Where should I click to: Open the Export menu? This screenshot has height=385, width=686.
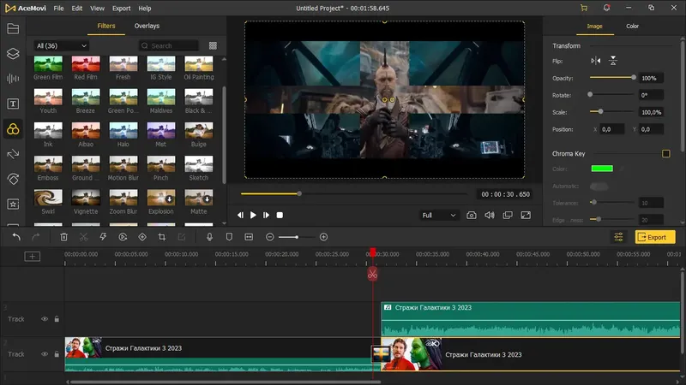click(x=121, y=8)
